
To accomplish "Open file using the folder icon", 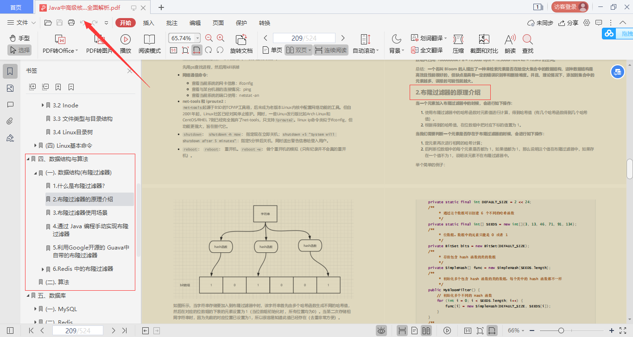I will tap(48, 23).
